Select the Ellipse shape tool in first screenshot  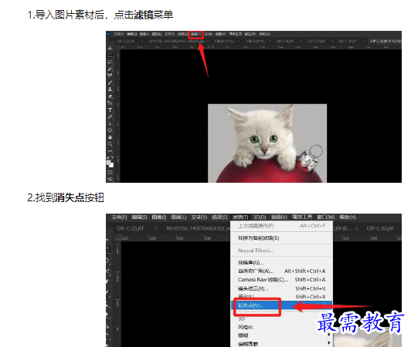tap(110, 130)
